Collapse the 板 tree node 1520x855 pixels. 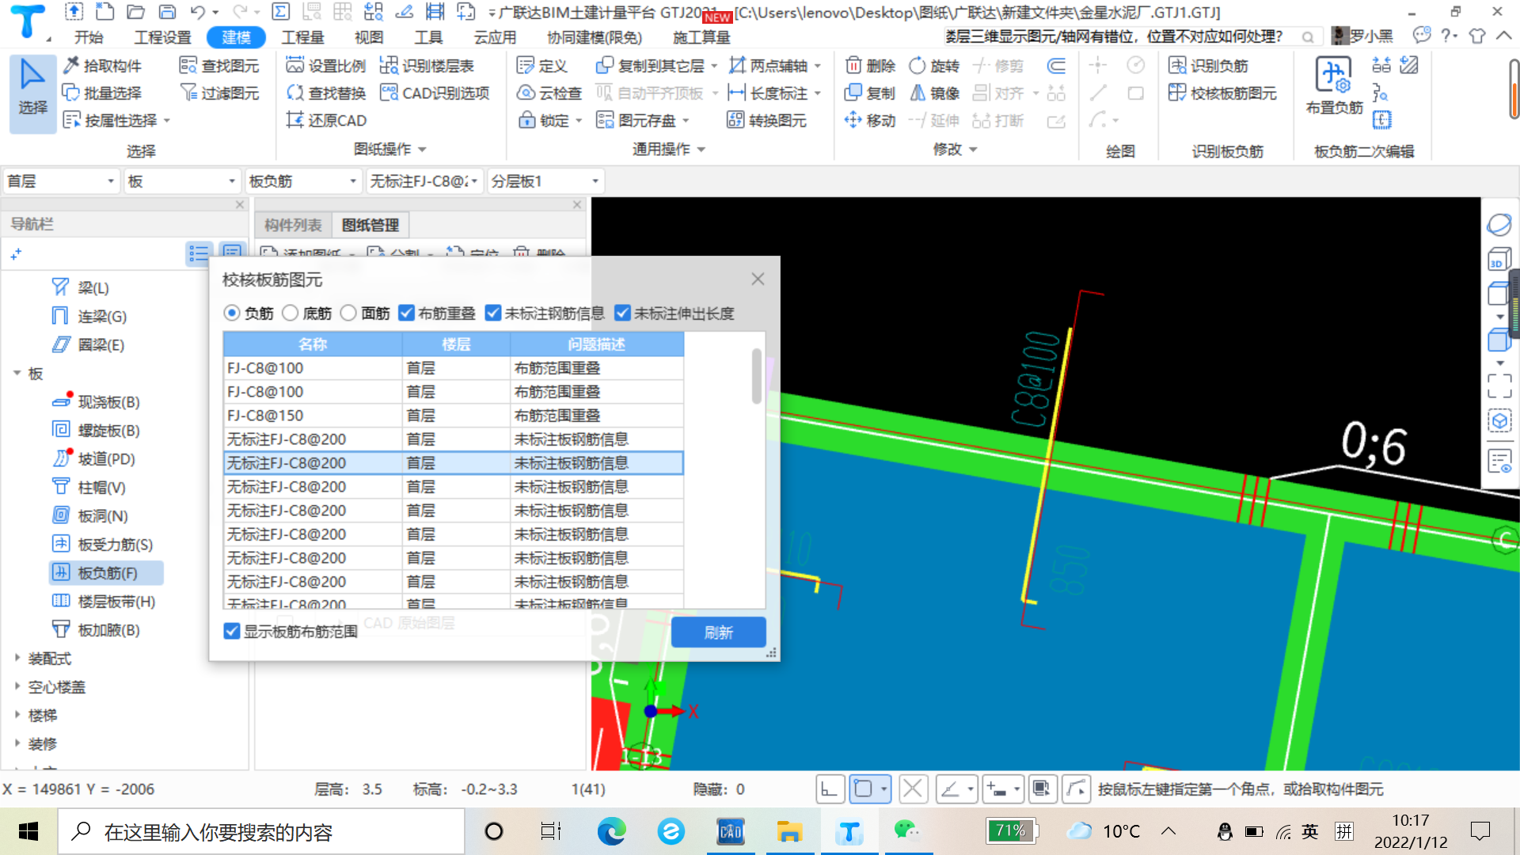point(17,373)
